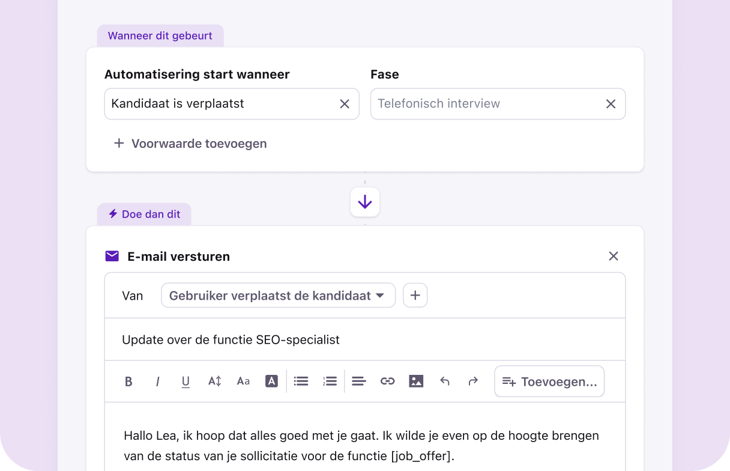The height and width of the screenshot is (471, 730).
Task: Open the font size selector
Action: [x=243, y=381]
